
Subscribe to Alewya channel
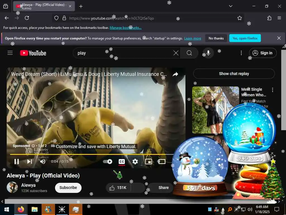pyautogui.click(x=68, y=188)
